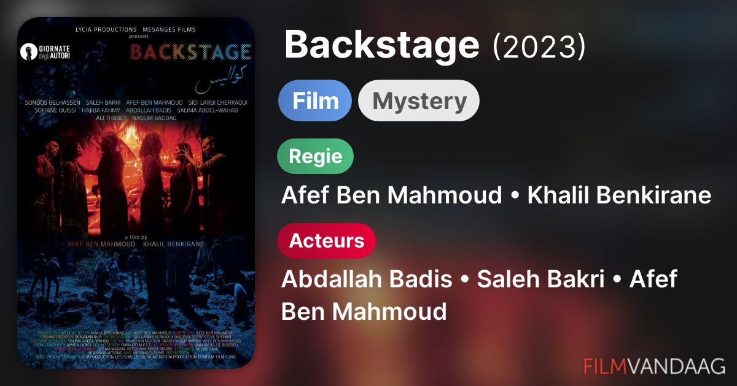This screenshot has width=737, height=386.
Task: Click the 2023 release year
Action: pyautogui.click(x=539, y=45)
